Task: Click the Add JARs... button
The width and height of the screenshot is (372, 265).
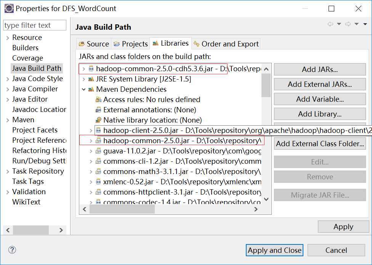Action: coord(320,69)
